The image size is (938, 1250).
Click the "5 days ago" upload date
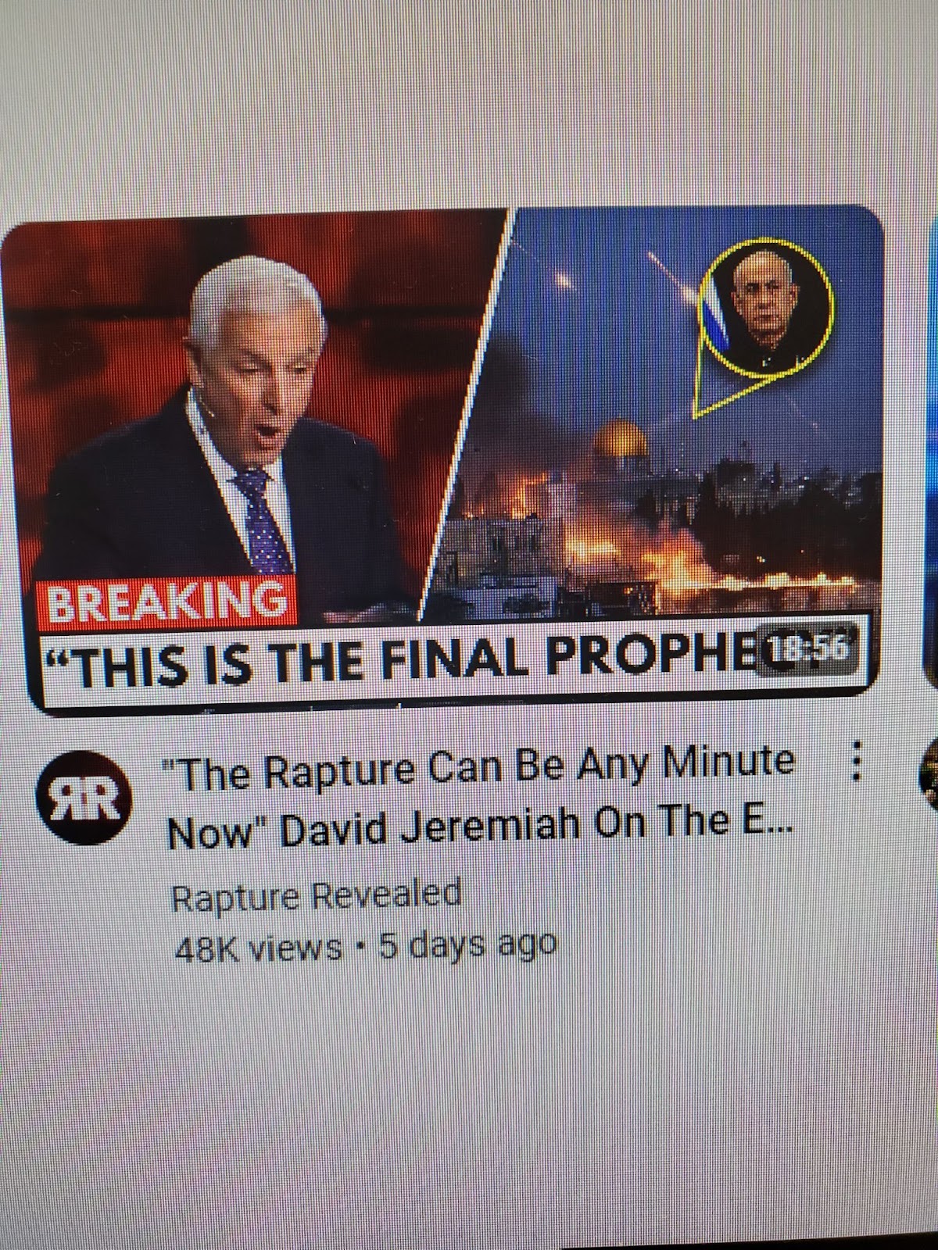[467, 945]
